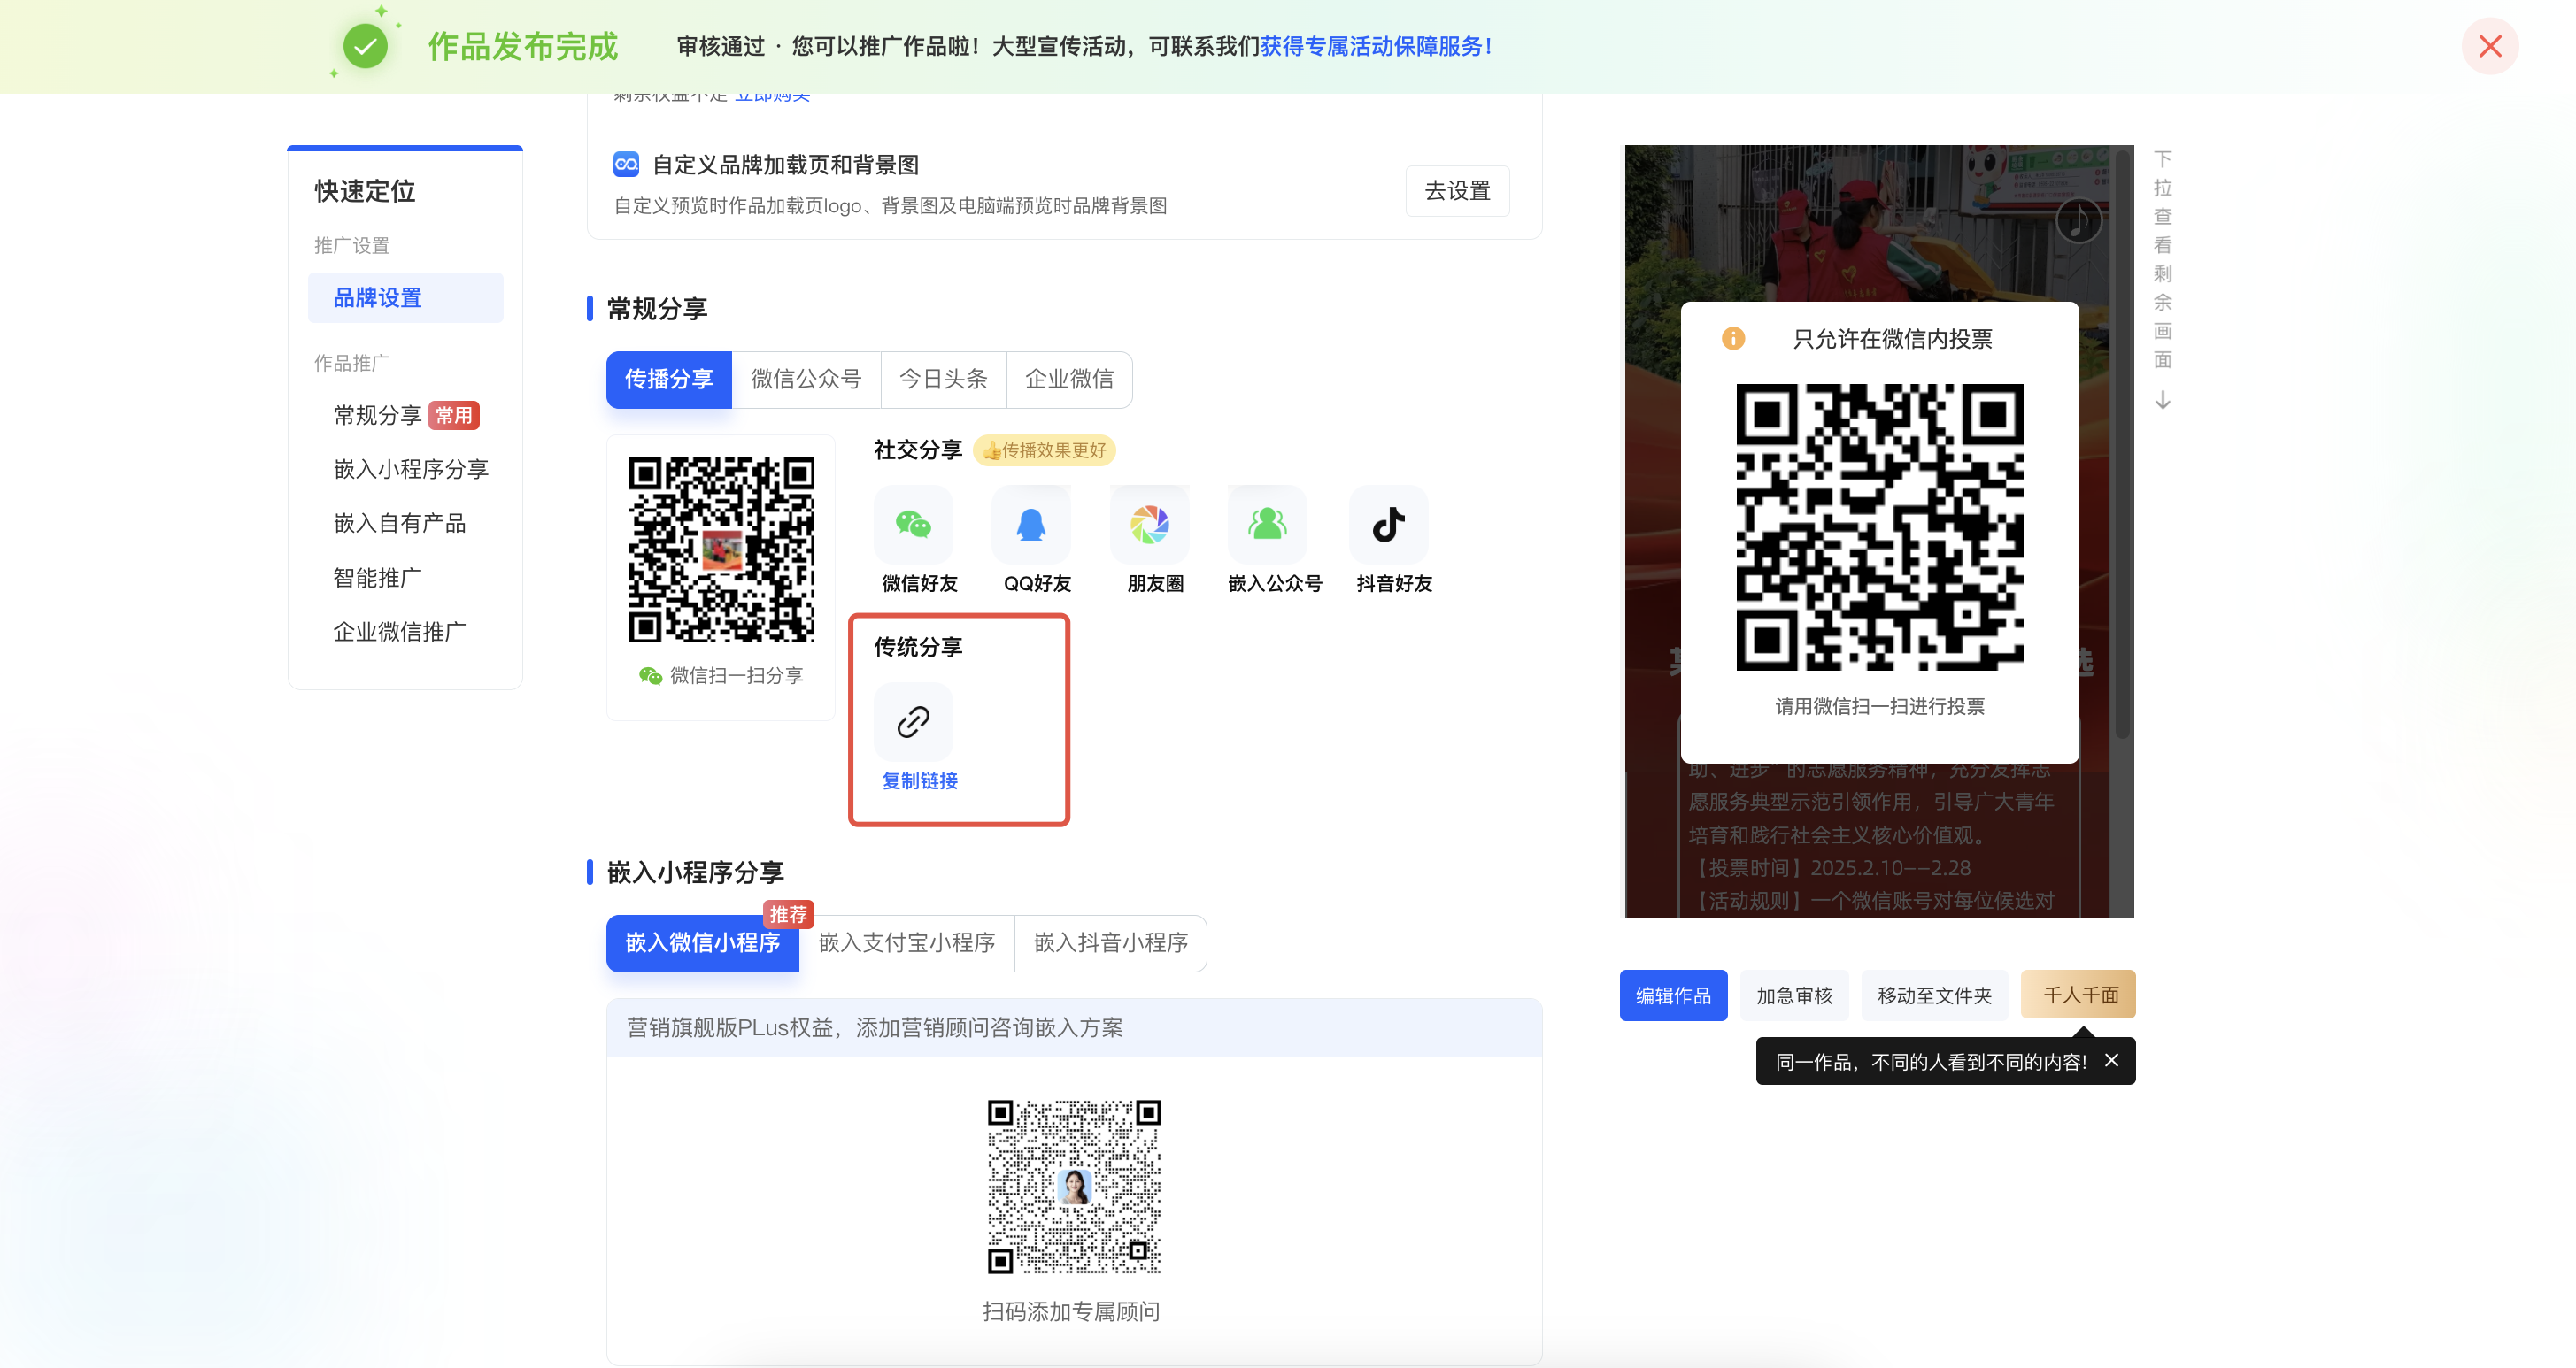
Task: Click the 移动至文件夹 button
Action: tap(1934, 995)
